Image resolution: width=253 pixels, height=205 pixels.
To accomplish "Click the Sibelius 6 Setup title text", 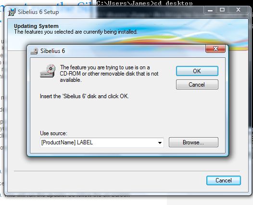I will 38,12.
